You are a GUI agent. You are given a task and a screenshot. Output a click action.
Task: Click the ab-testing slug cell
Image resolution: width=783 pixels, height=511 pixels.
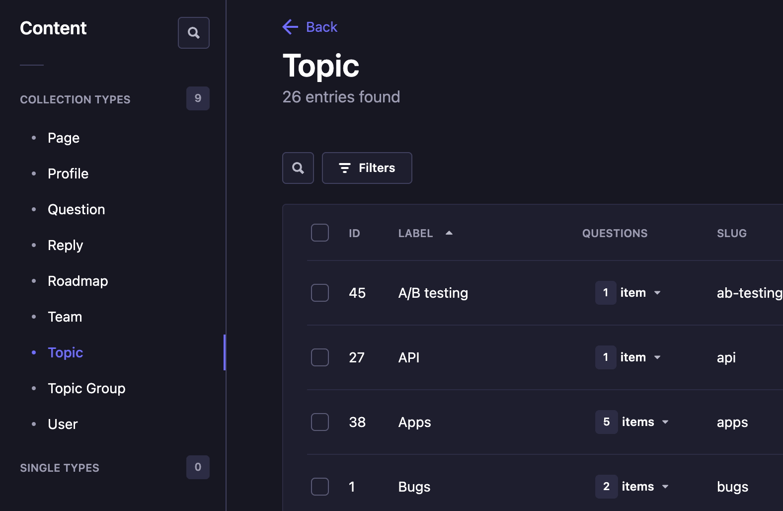tap(750, 293)
